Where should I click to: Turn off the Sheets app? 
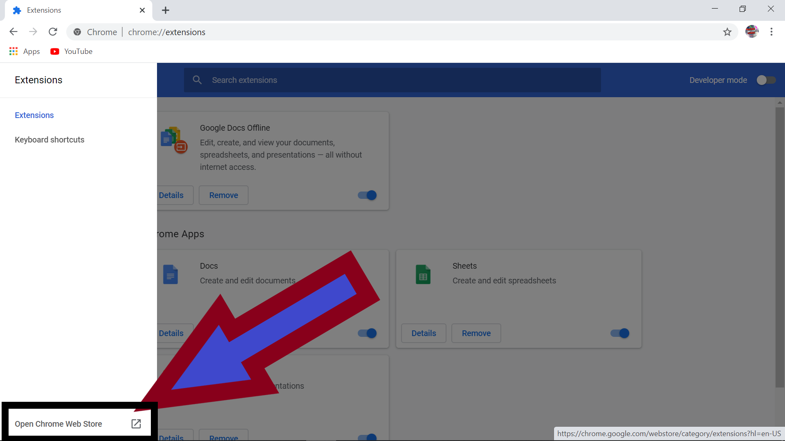[619, 333]
